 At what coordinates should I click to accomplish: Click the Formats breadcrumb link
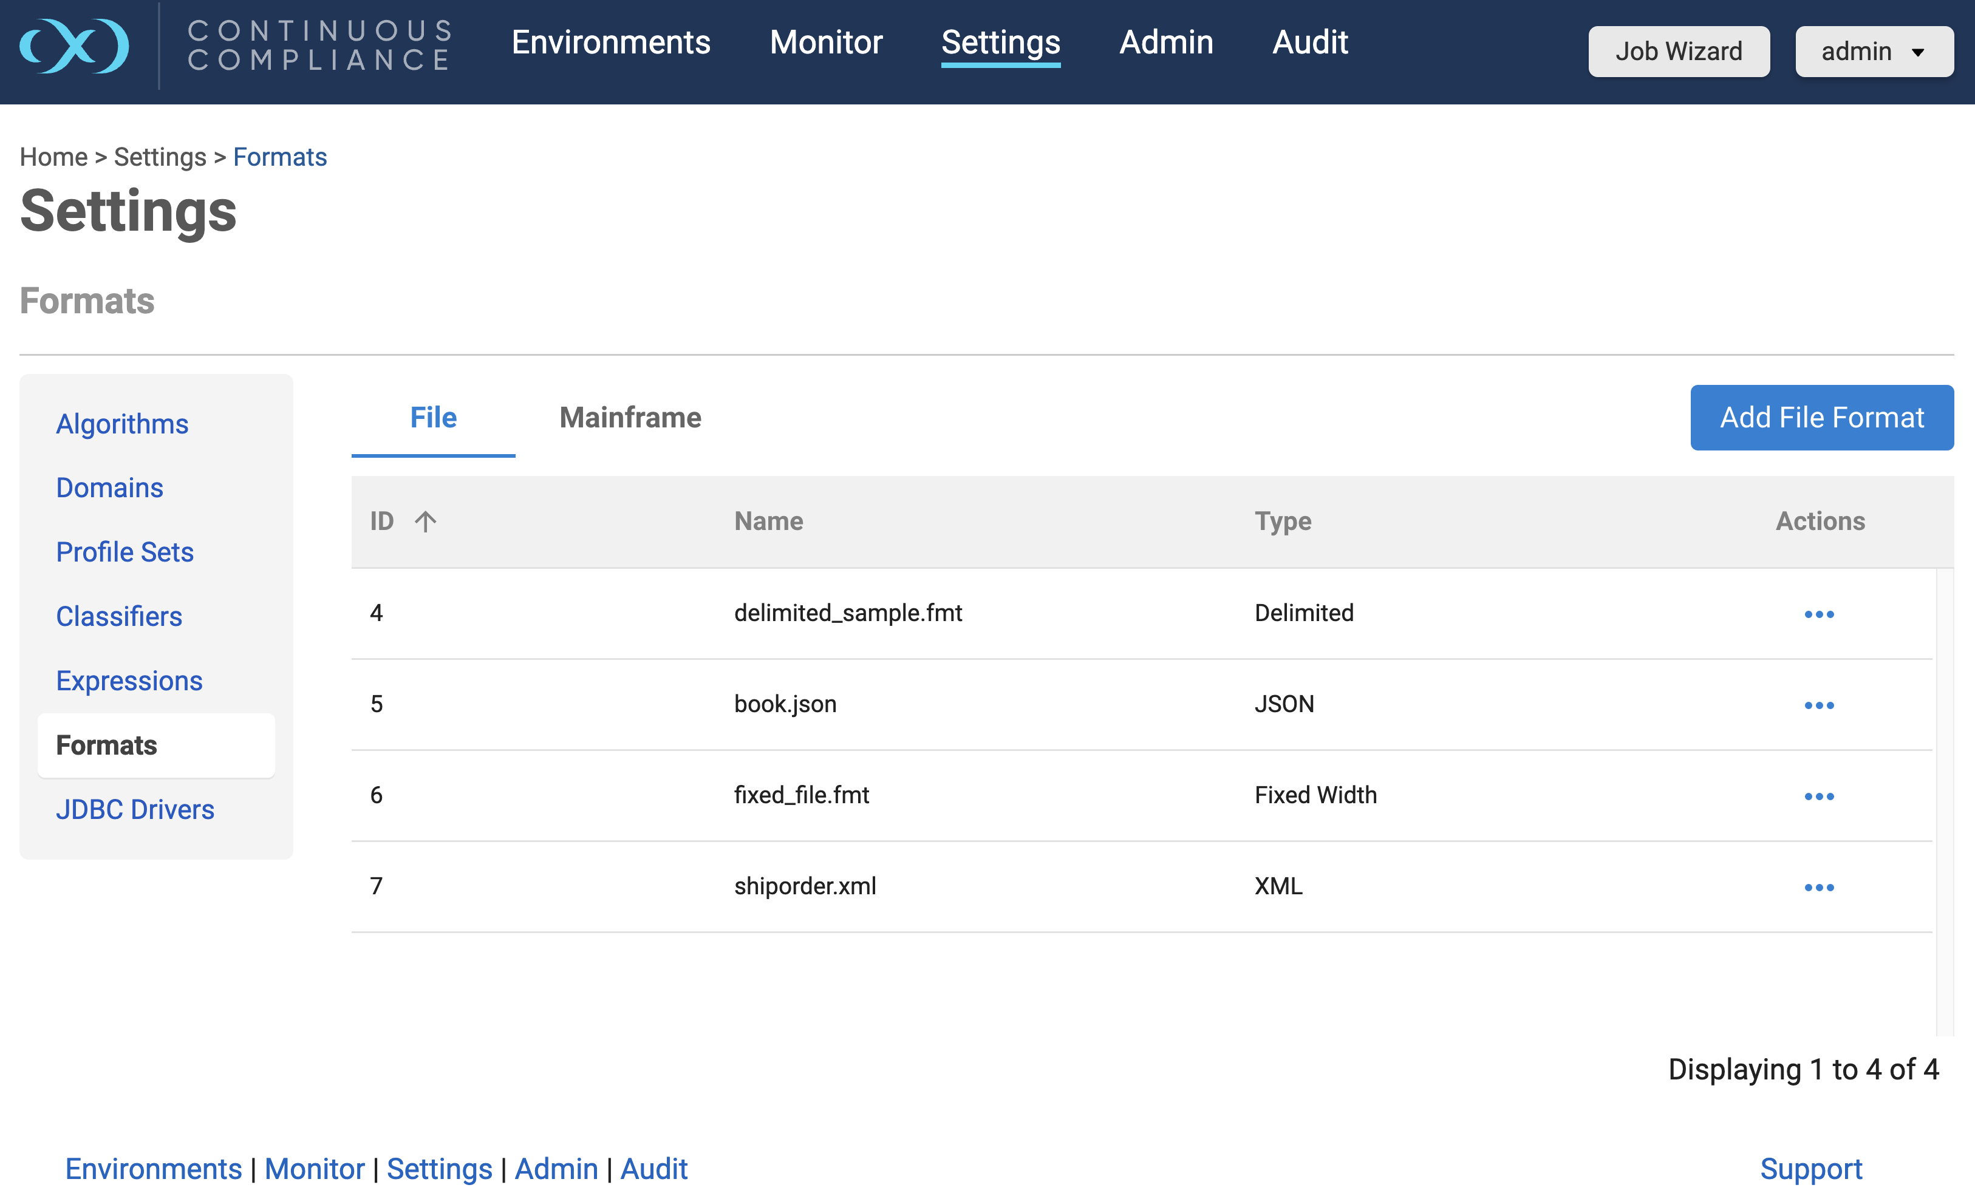click(280, 157)
